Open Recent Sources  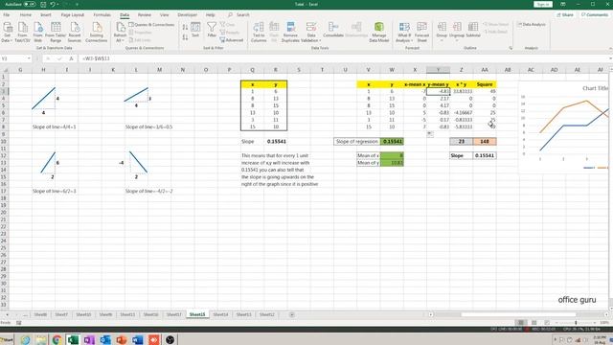[75, 32]
